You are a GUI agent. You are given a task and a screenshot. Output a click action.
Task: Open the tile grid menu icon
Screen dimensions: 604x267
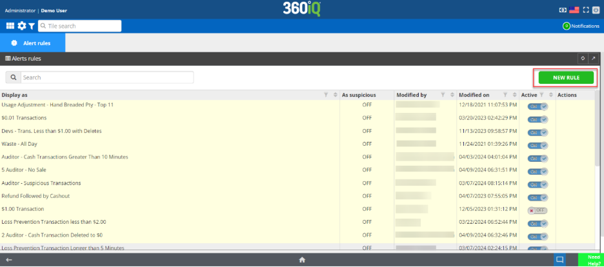[10, 26]
